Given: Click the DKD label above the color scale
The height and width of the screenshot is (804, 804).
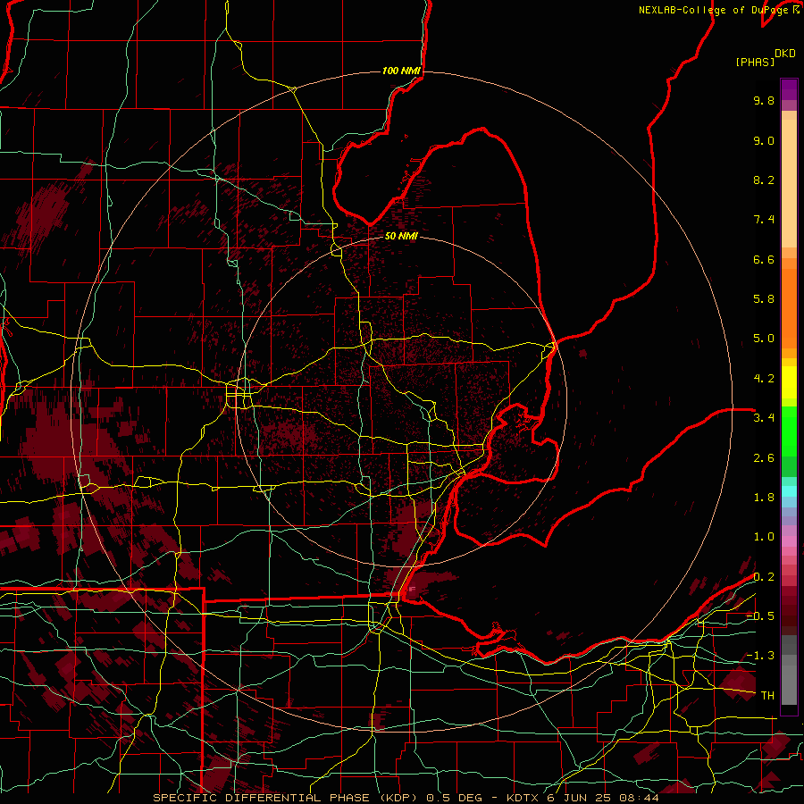Looking at the screenshot, I should pyautogui.click(x=785, y=54).
